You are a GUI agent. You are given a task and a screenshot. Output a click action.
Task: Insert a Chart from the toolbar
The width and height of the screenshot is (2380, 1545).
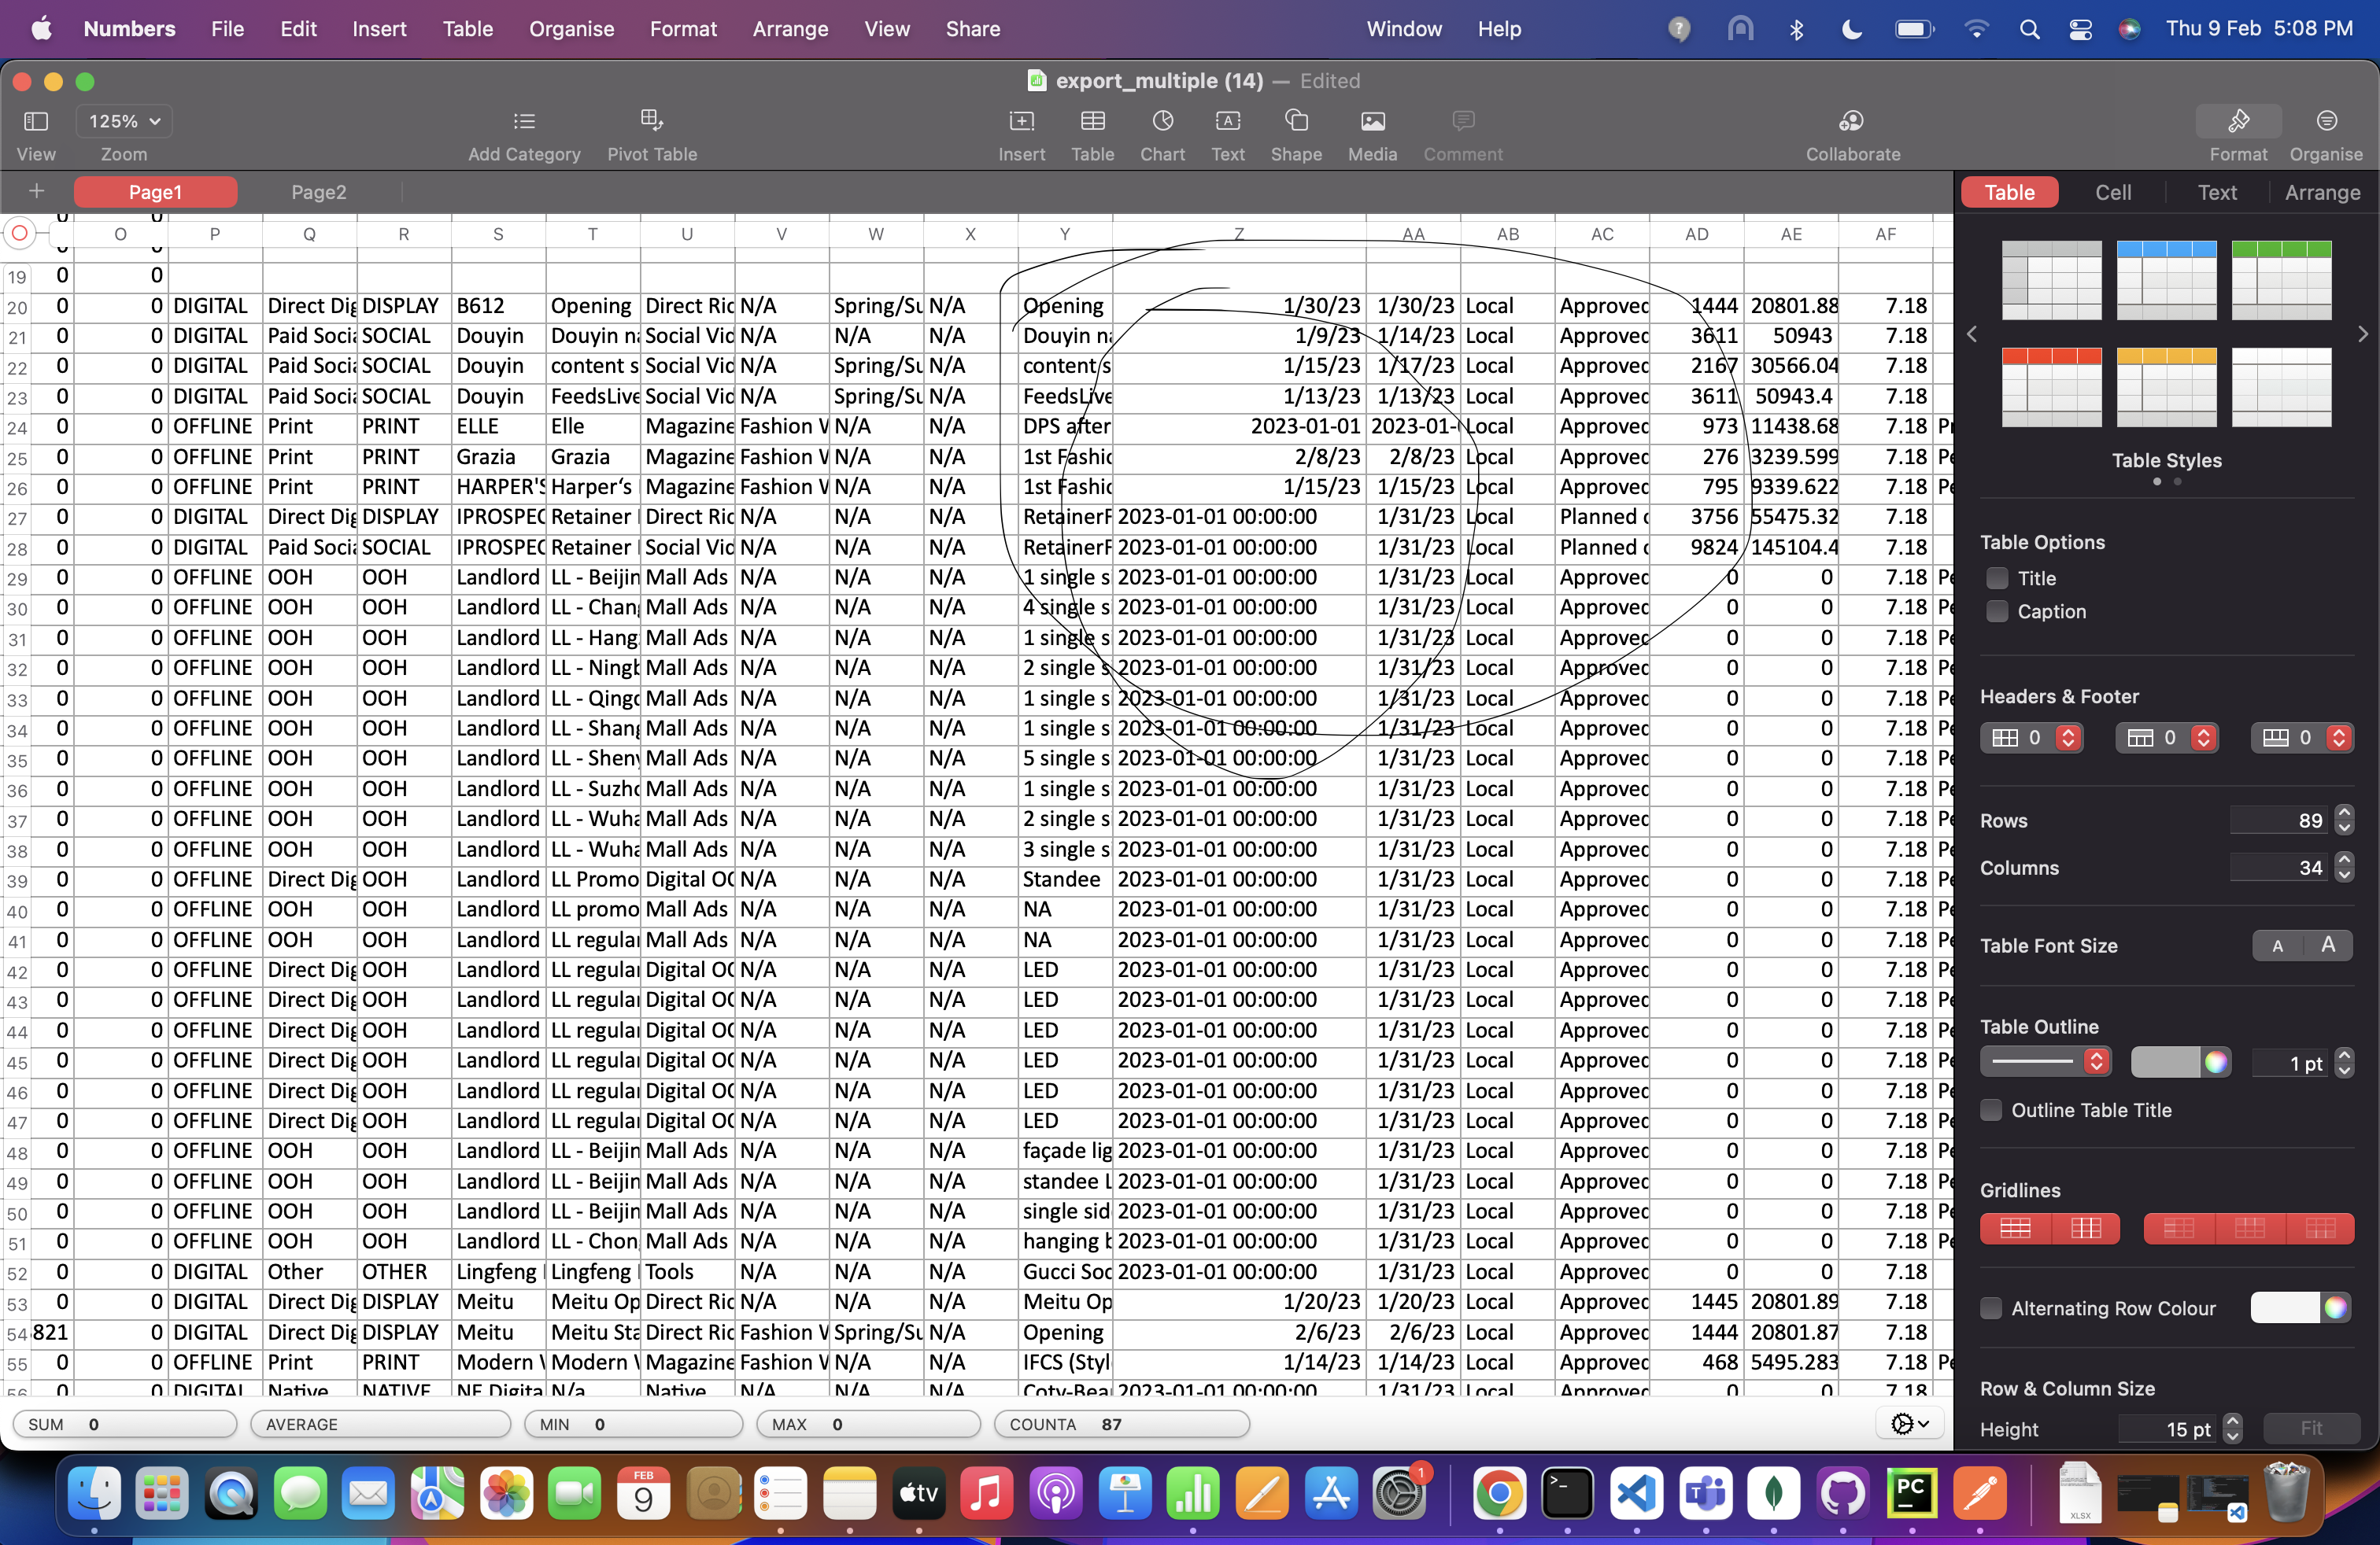(x=1162, y=122)
